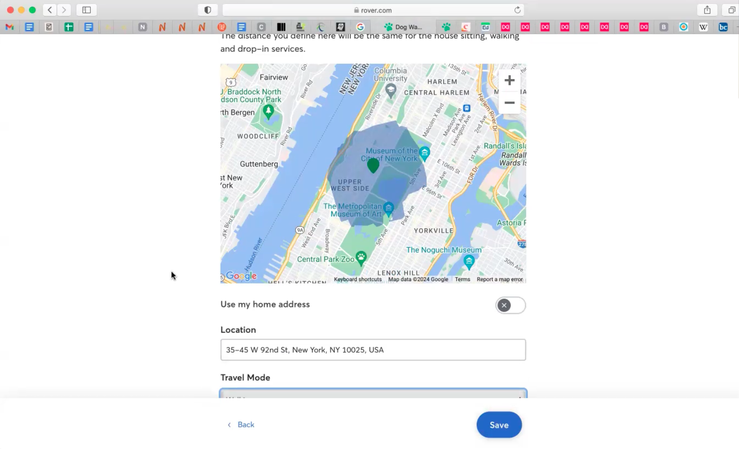Reload the rover.com page
This screenshot has height=449, width=739.
517,10
